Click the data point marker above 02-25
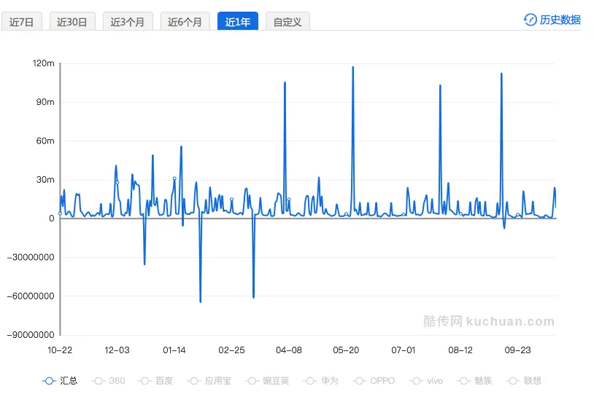Viewport: 594px width, 394px height. coord(231,200)
